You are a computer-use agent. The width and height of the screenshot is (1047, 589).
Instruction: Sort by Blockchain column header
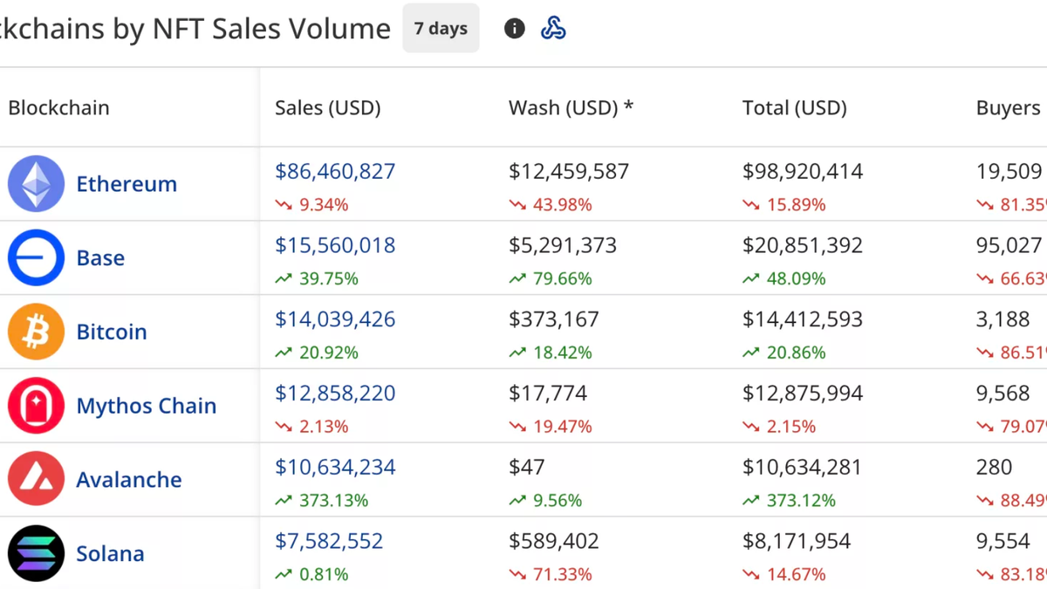[x=59, y=108]
